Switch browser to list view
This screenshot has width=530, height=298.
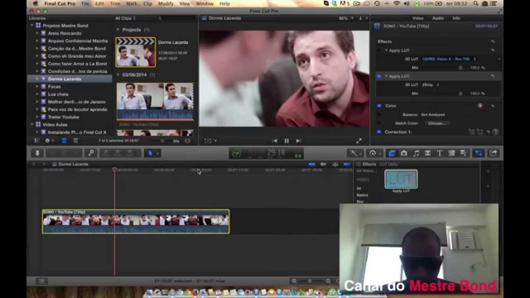[75, 141]
